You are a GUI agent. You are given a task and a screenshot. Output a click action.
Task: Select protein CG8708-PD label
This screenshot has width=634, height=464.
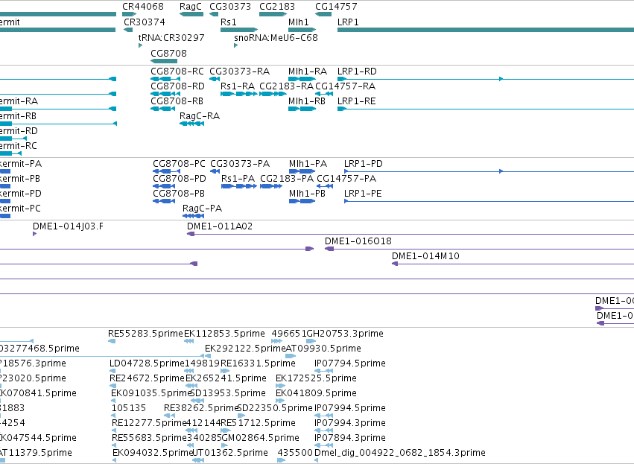(x=180, y=179)
